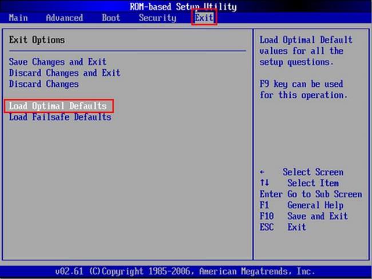Open the Boot tab

click(x=111, y=18)
